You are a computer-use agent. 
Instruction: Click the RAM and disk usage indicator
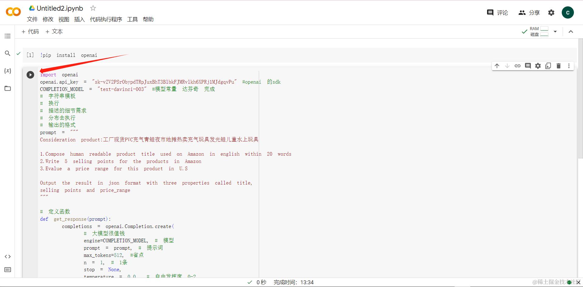click(539, 32)
